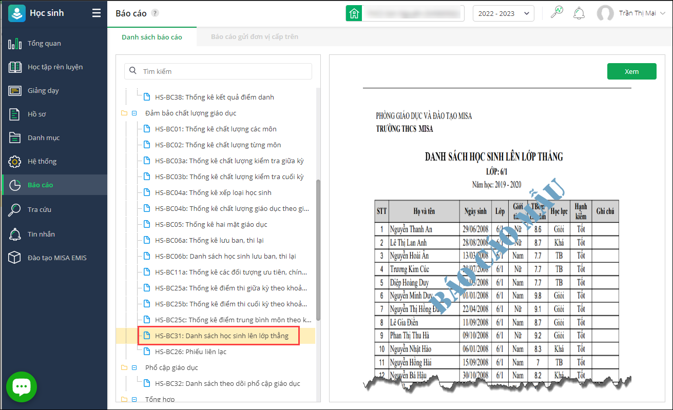Image resolution: width=673 pixels, height=410 pixels.
Task: Open Tin nhắn in the sidebar
Action: point(41,235)
